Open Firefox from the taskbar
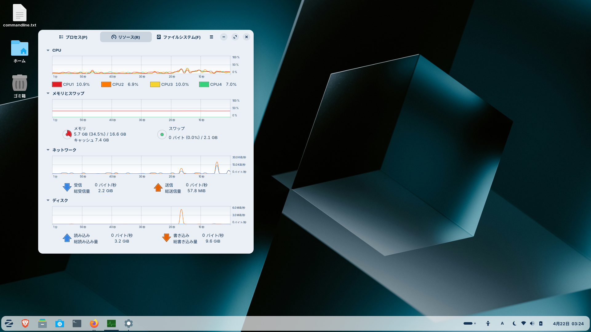591x332 pixels. pyautogui.click(x=94, y=323)
